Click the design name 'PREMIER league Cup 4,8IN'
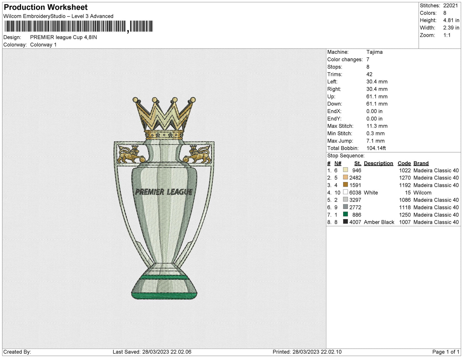This screenshot has height=358, width=463. tap(63, 37)
